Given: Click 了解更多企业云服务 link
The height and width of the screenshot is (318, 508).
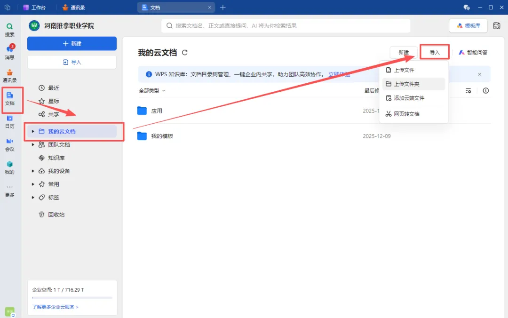Looking at the screenshot, I should [55, 307].
